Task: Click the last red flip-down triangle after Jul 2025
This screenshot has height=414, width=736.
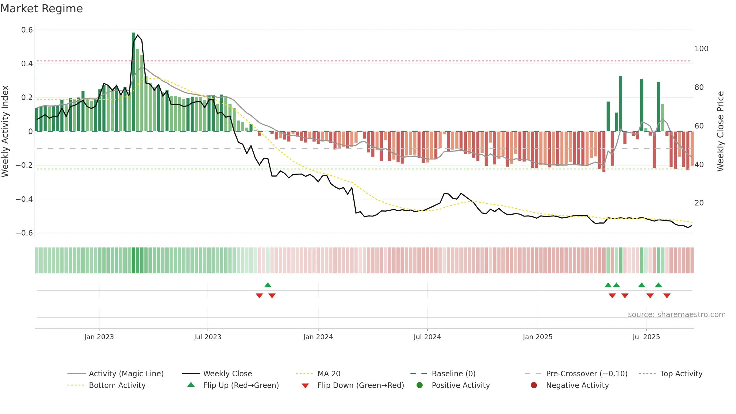Action: click(x=667, y=296)
